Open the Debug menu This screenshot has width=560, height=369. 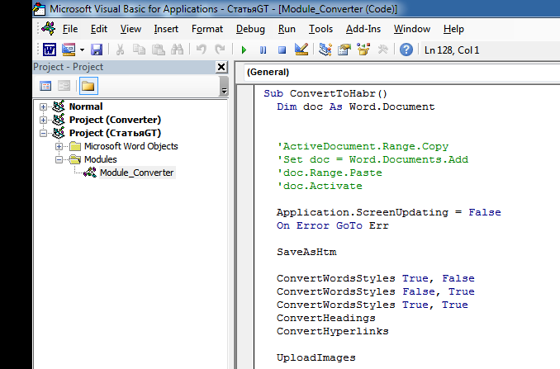point(250,29)
